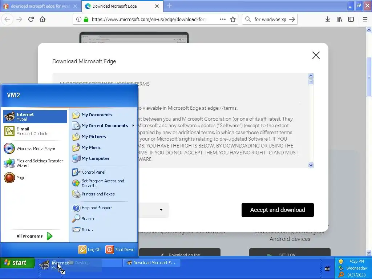Open Mypal Internet from Start menu
372x279 pixels.
pyautogui.click(x=35, y=117)
